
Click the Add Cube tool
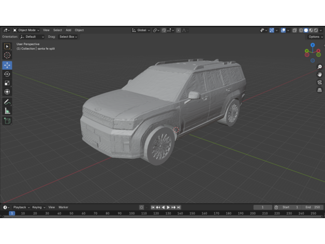7,120
